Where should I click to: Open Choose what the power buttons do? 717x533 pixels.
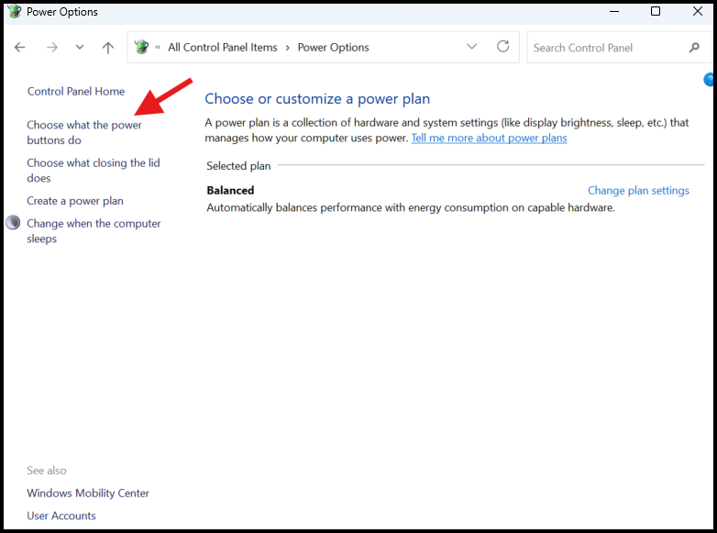coord(84,133)
